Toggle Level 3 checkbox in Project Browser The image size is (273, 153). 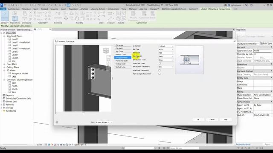tap(10, 51)
